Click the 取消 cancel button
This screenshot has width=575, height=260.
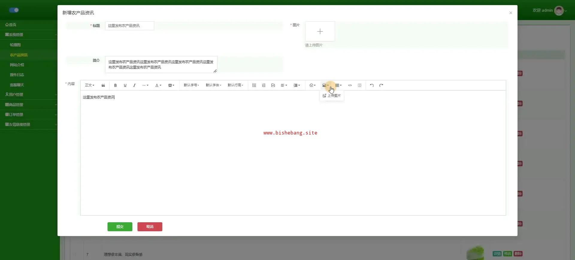point(150,227)
